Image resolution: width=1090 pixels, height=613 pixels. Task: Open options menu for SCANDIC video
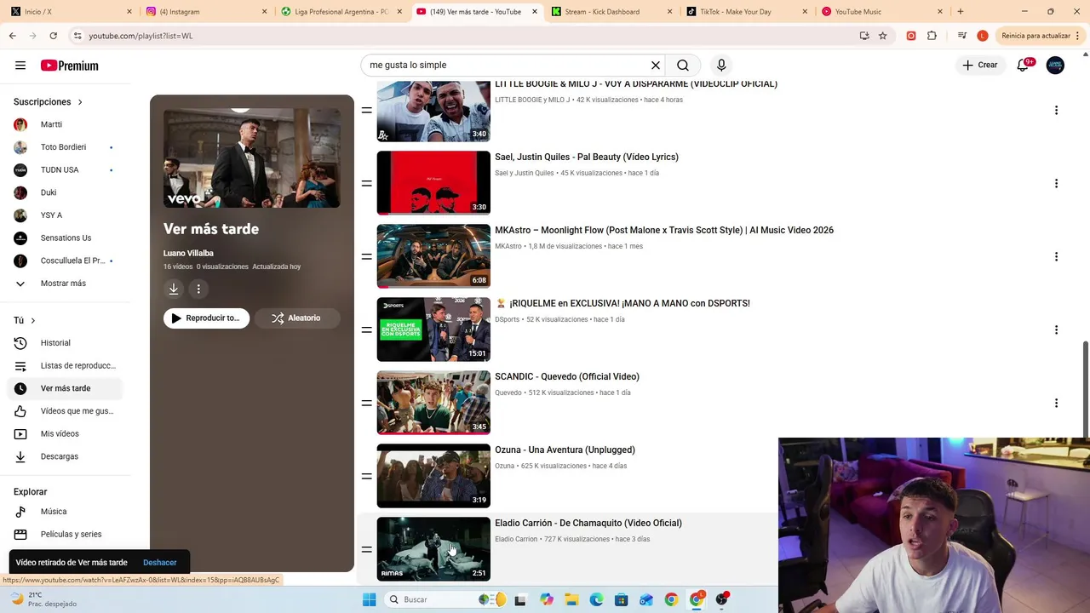point(1056,403)
